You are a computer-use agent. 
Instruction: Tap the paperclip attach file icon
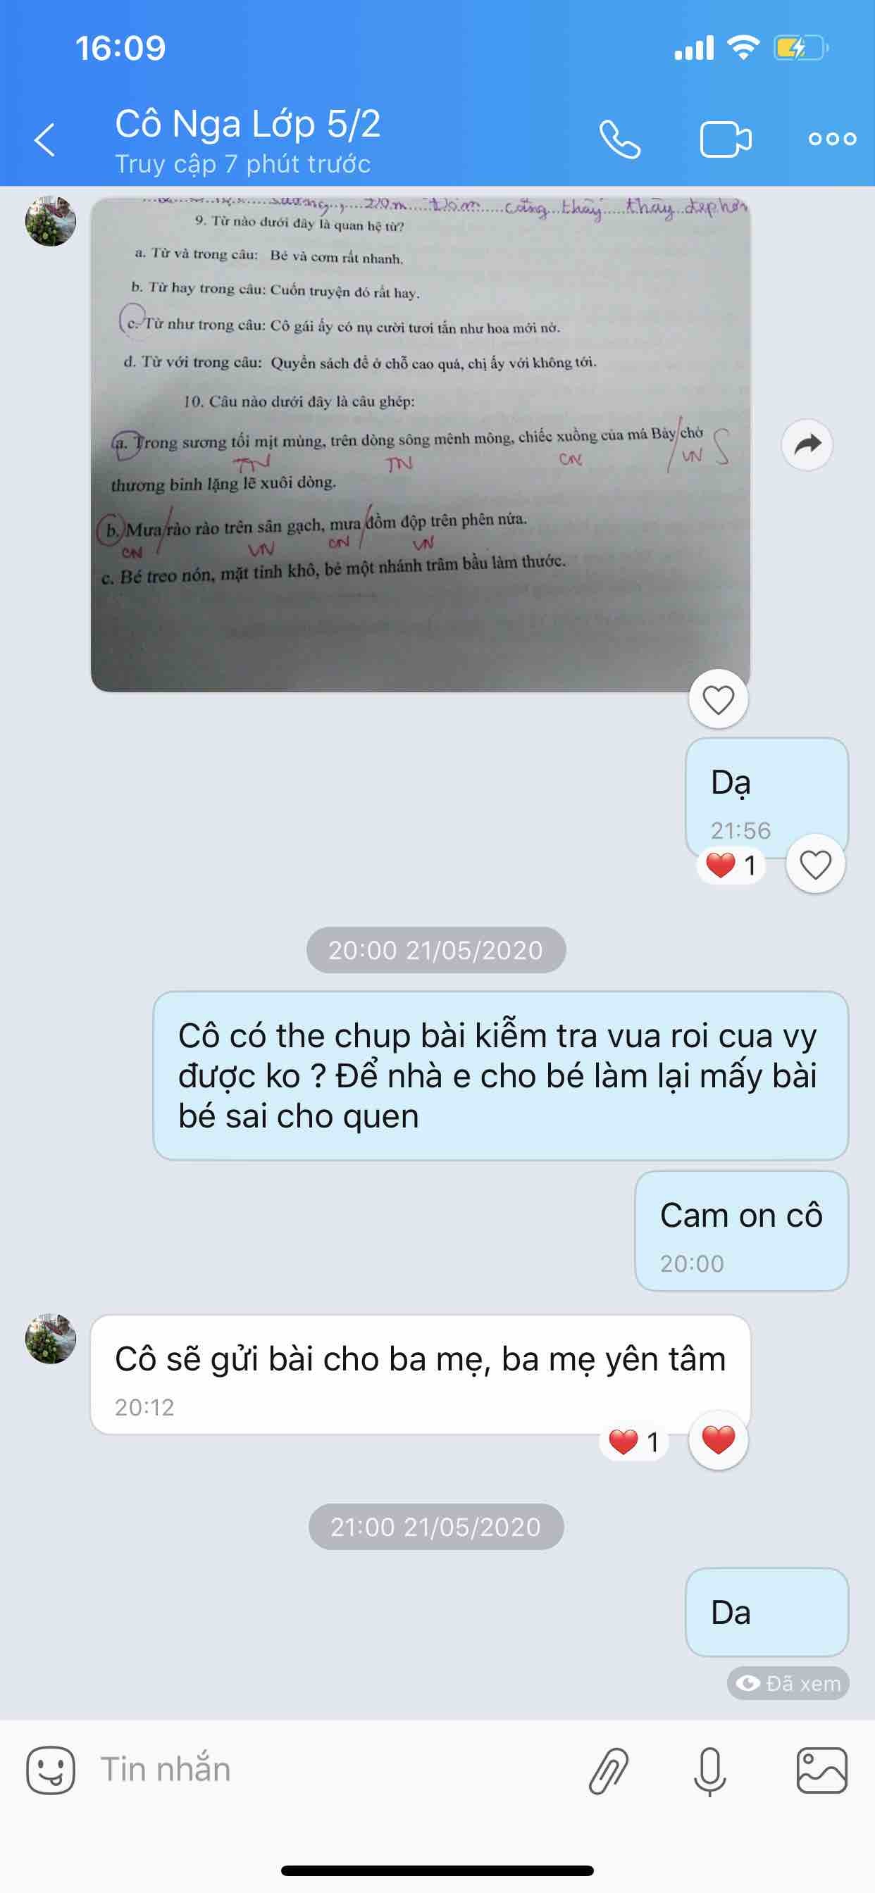pyautogui.click(x=609, y=1771)
